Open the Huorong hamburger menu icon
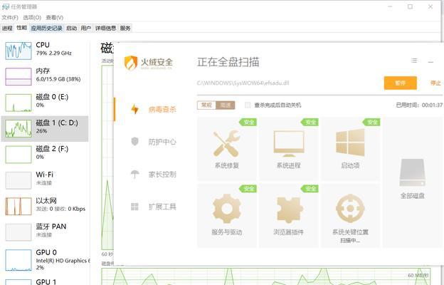The height and width of the screenshot is (285, 444). pos(414,61)
